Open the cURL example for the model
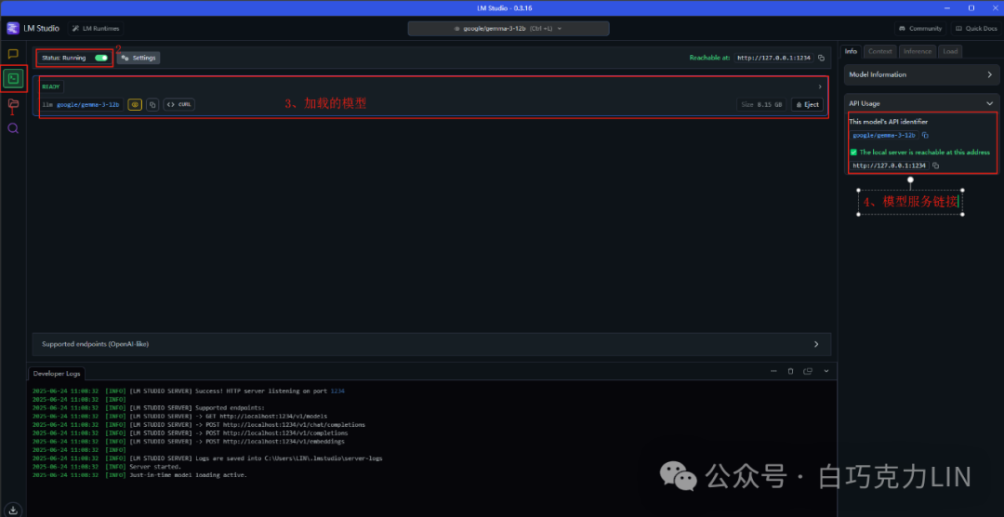 coord(179,104)
